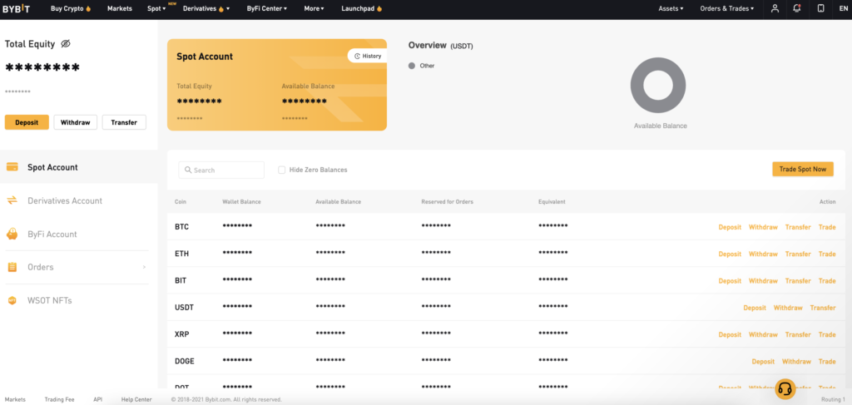852x405 pixels.
Task: Click the DOGE coin name cell
Action: click(185, 362)
